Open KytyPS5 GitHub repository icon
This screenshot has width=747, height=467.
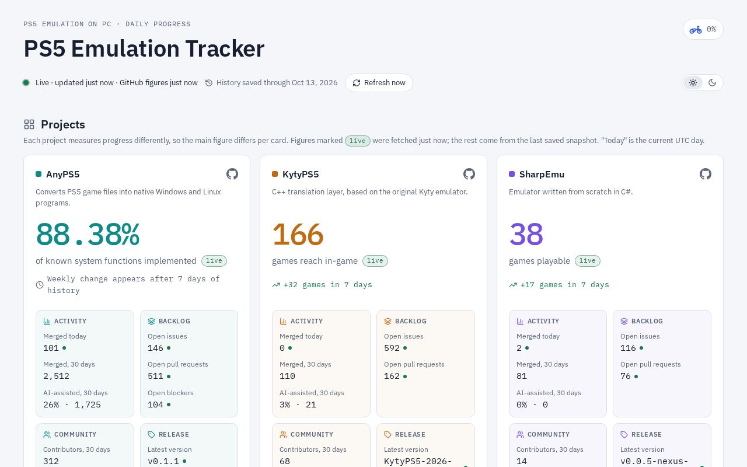tap(469, 174)
